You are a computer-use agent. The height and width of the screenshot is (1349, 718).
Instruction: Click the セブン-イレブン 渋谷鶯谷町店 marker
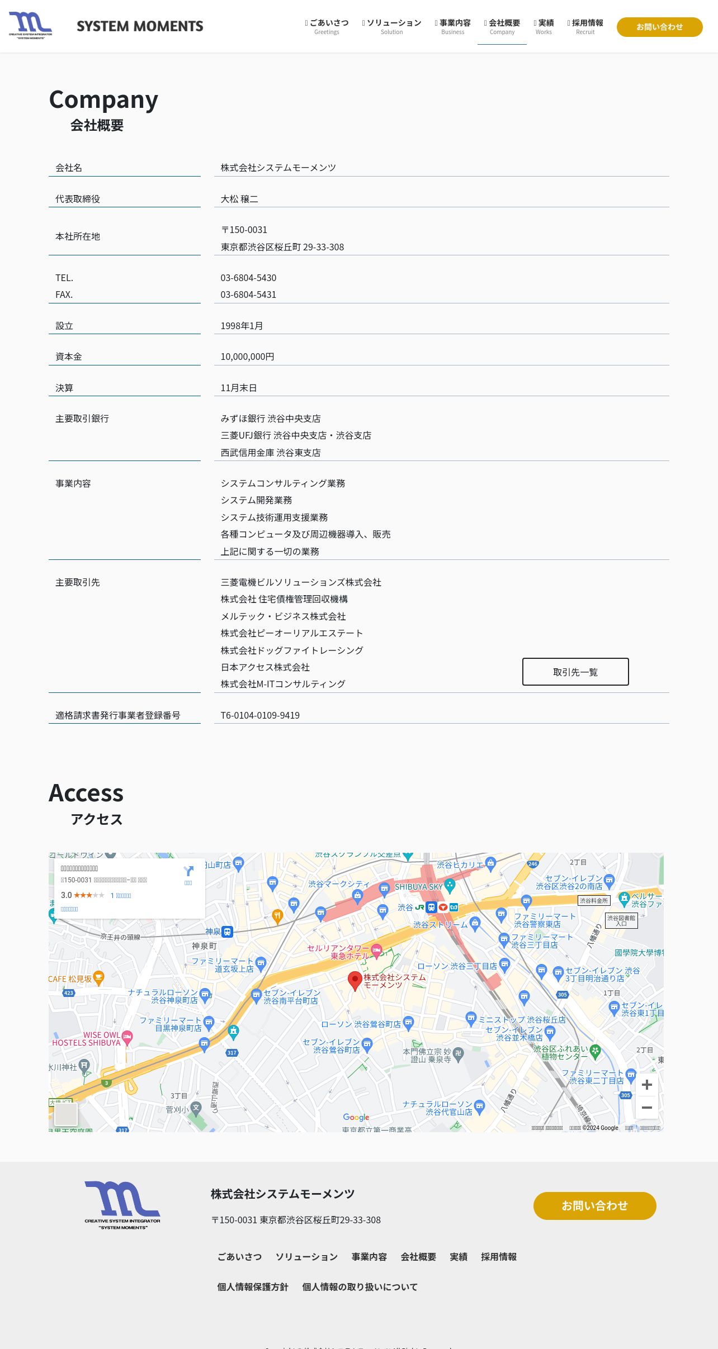point(367,1044)
